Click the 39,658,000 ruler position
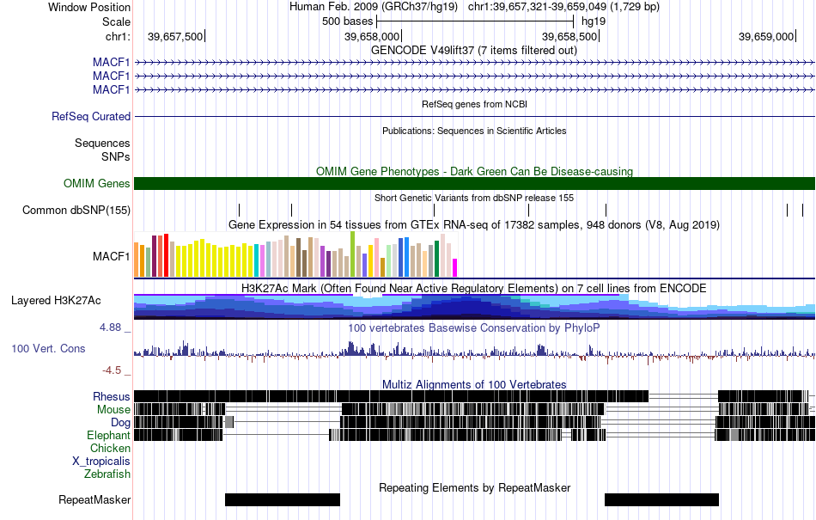This screenshot has width=816, height=520. tap(373, 36)
